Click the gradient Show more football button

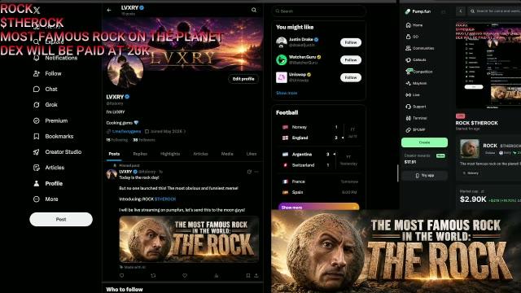coord(318,207)
